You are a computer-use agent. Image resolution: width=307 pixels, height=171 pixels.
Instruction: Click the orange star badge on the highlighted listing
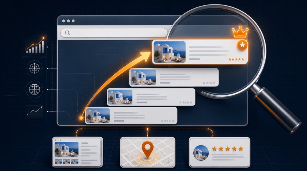tap(242, 45)
